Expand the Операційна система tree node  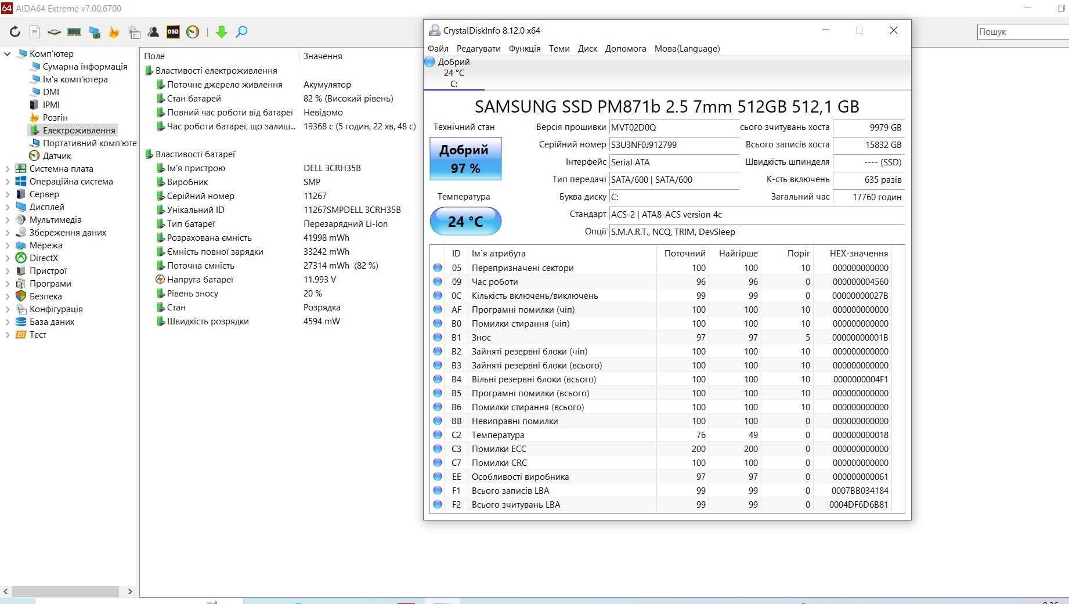(x=8, y=182)
